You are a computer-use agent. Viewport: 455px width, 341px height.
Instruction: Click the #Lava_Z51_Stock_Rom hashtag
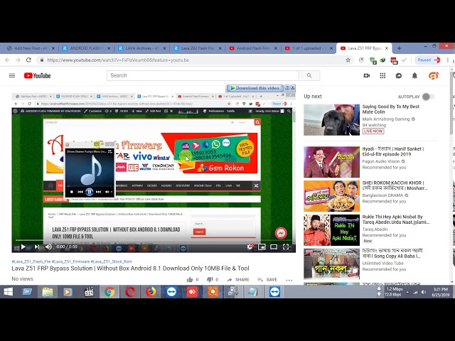(x=112, y=261)
